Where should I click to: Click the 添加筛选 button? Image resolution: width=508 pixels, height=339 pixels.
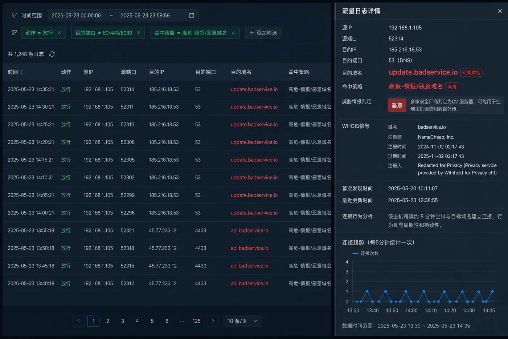263,33
